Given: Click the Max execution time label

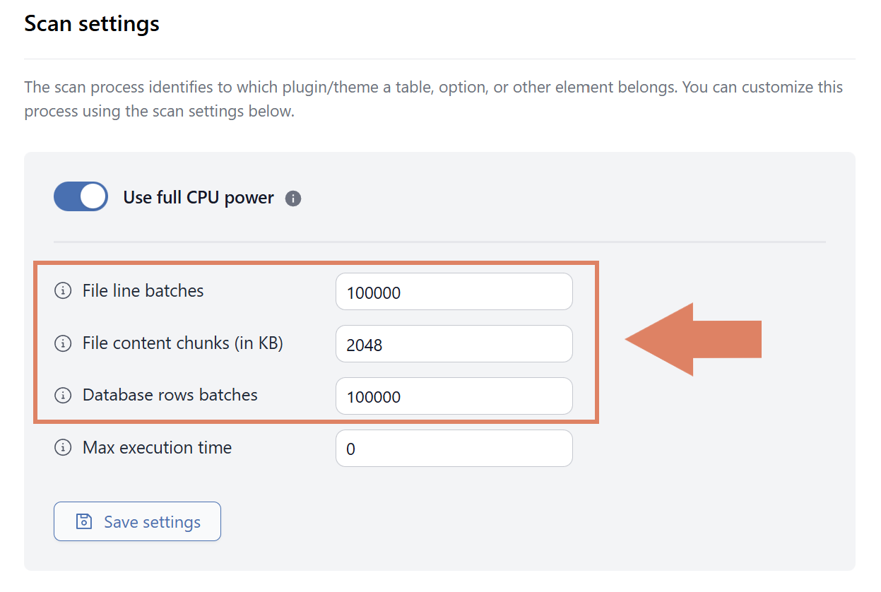Looking at the screenshot, I should [x=157, y=447].
